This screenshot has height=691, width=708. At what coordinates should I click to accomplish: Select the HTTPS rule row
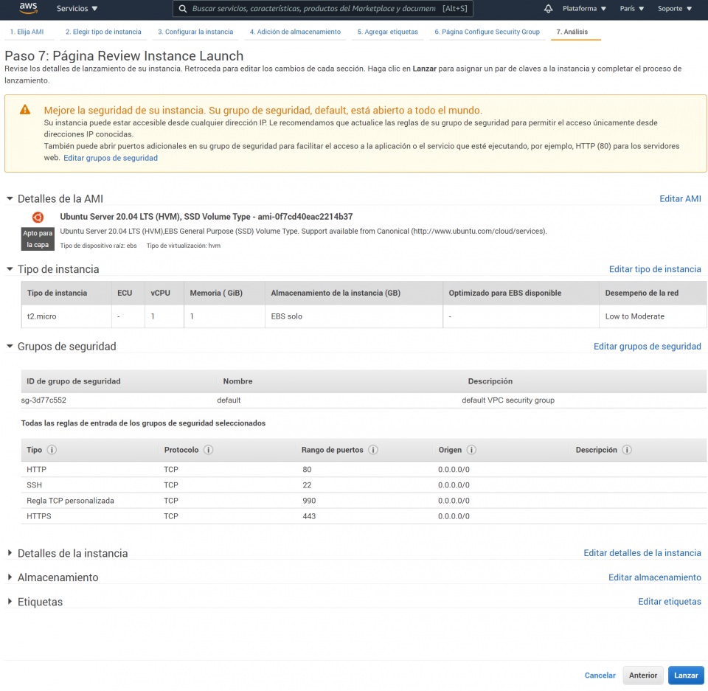[364, 516]
